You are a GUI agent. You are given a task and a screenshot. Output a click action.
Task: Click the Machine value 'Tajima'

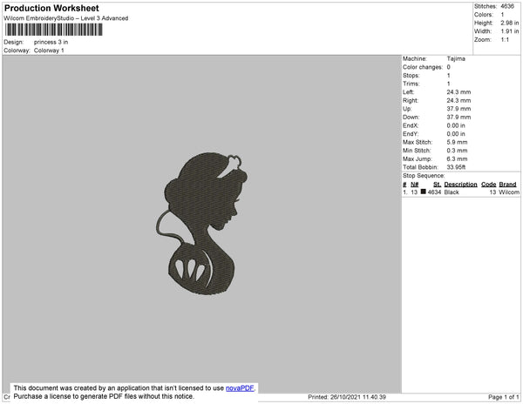[x=456, y=58]
